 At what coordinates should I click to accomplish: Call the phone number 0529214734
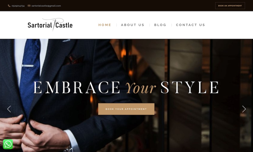click(18, 6)
